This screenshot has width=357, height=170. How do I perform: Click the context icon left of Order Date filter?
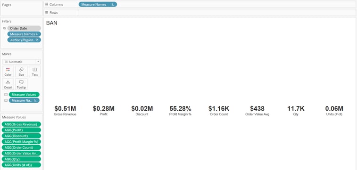(4, 28)
